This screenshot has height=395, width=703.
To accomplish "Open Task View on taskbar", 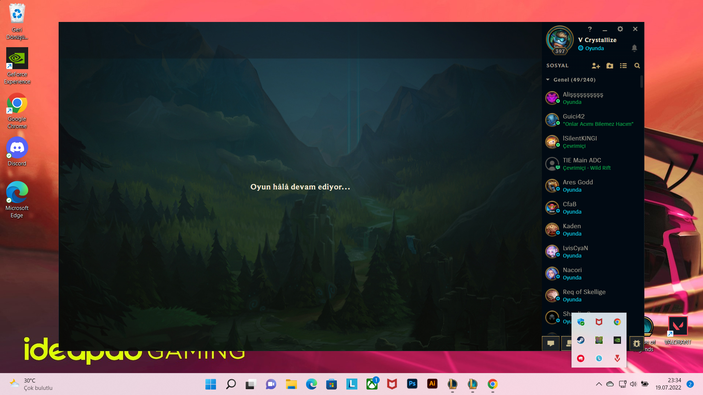I will click(x=250, y=384).
